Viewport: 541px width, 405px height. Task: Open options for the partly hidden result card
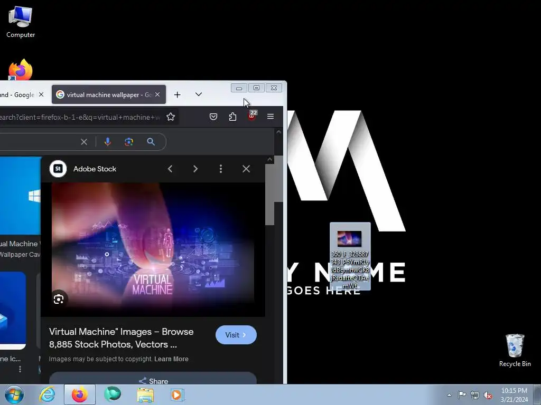tap(20, 369)
